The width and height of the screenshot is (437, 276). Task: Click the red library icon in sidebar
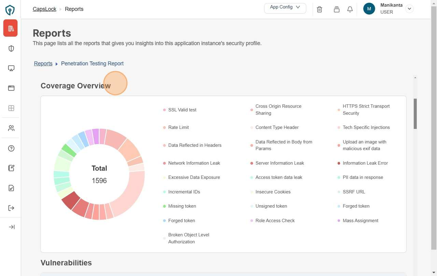pos(11,28)
